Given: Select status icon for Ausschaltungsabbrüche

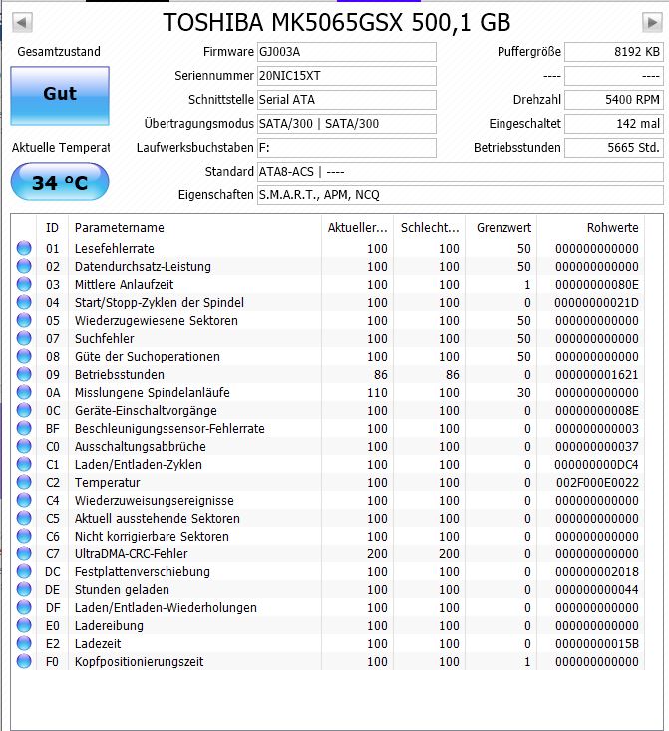Looking at the screenshot, I should [x=24, y=446].
